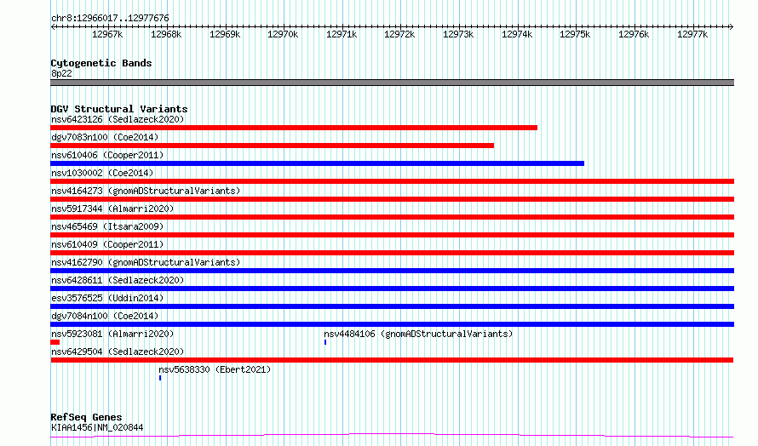
Task: Open the nsv610409 (Cooper2011) label
Action: click(107, 244)
